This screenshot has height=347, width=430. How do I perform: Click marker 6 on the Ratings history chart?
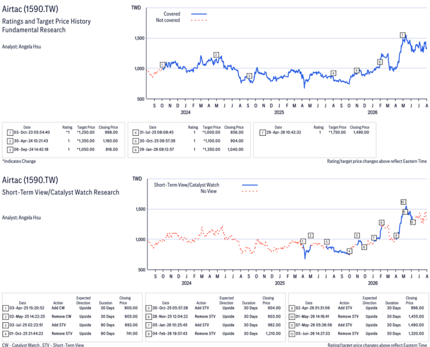[x=380, y=62]
